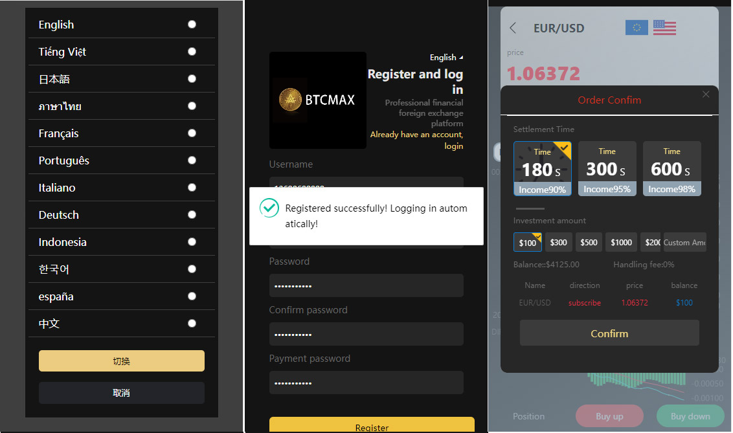Choose the $1000 investment amount

(621, 243)
